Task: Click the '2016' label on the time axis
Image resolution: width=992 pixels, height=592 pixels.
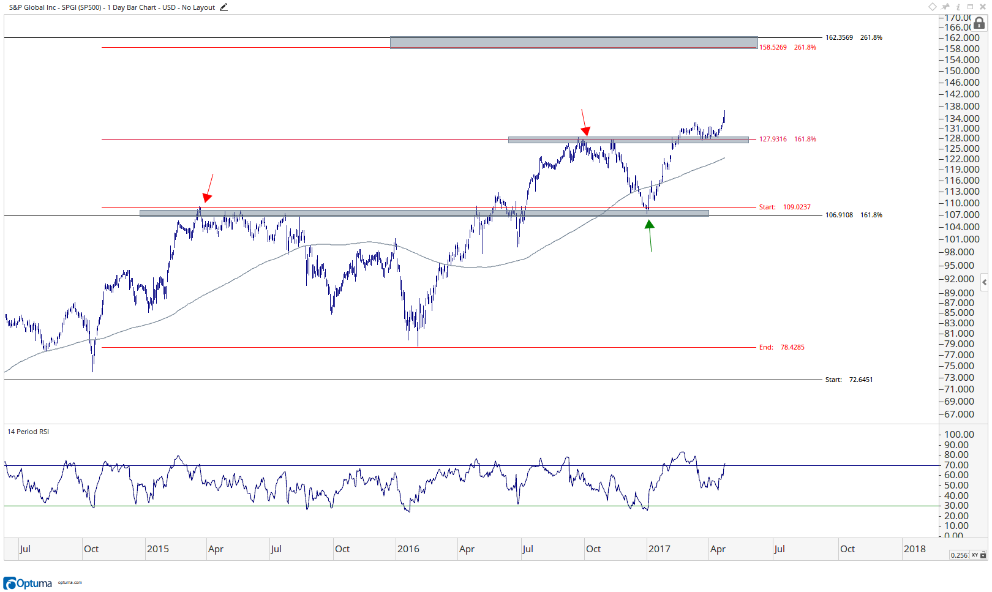Action: coord(408,549)
